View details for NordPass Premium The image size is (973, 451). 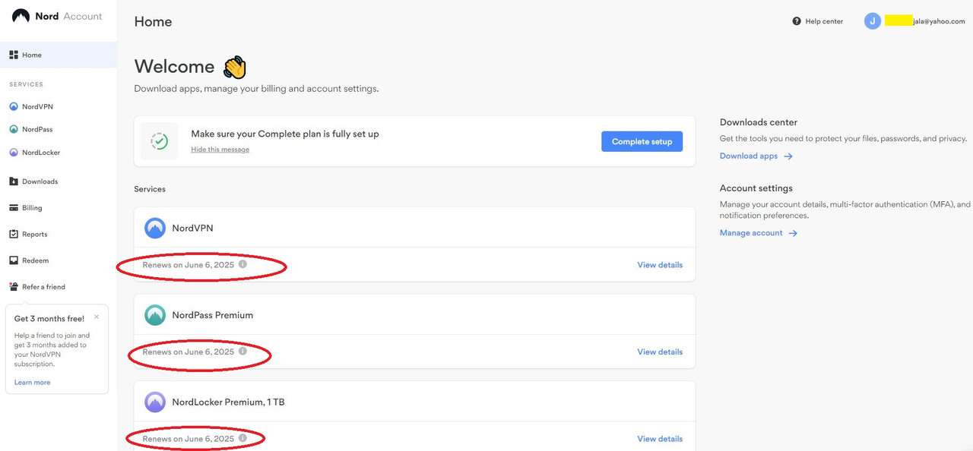[660, 352]
